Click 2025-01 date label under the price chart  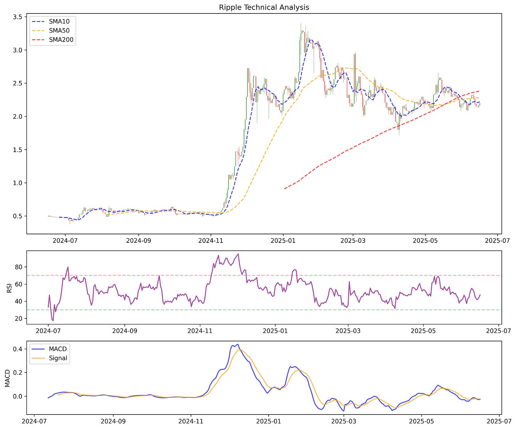[x=284, y=241]
